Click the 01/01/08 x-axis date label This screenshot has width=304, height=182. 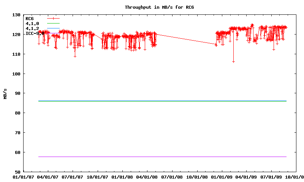point(123,176)
